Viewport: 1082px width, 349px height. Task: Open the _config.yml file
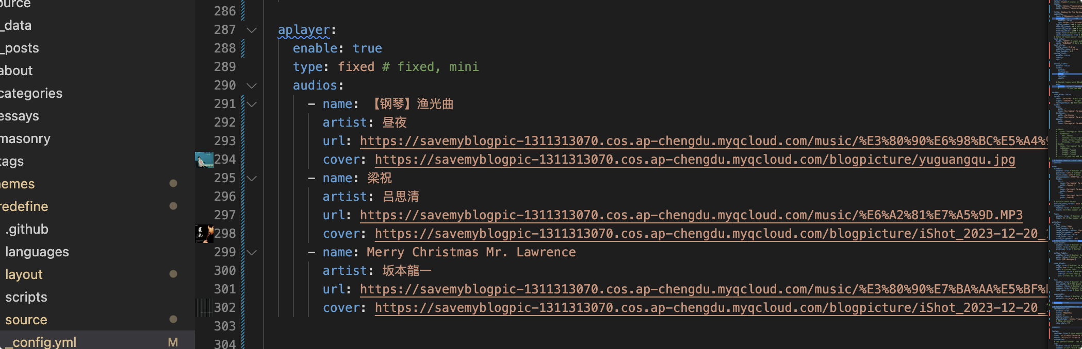coord(44,342)
